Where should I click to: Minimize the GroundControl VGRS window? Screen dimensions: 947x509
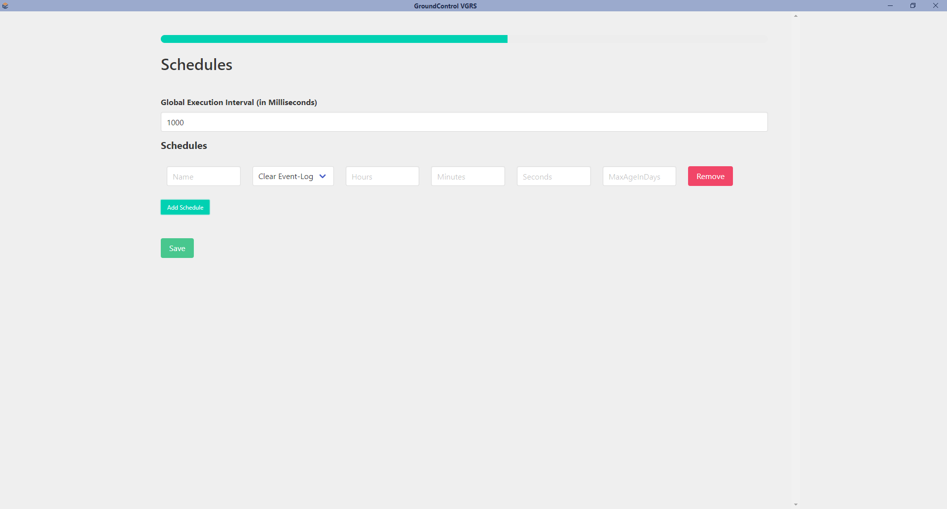click(x=890, y=6)
